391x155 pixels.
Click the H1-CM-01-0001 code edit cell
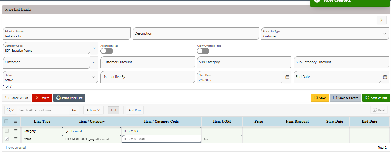pyautogui.click(x=161, y=139)
